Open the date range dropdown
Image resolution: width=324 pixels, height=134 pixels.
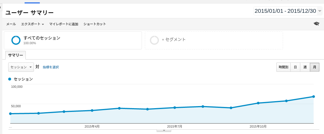point(320,11)
